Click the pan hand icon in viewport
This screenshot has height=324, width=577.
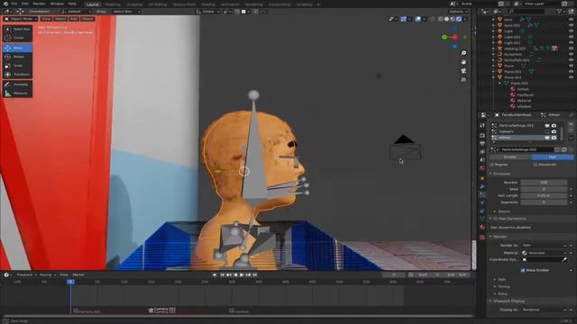(x=463, y=62)
